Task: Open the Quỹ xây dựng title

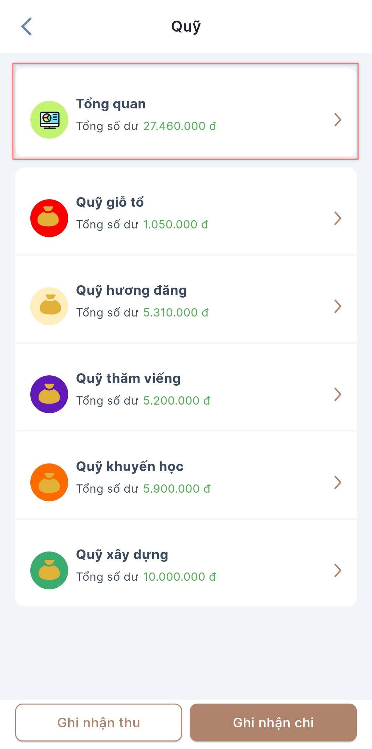Action: pyautogui.click(x=122, y=555)
